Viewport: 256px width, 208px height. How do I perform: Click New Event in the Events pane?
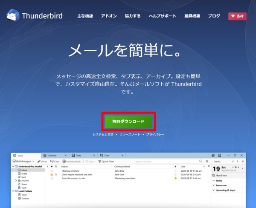220,175
